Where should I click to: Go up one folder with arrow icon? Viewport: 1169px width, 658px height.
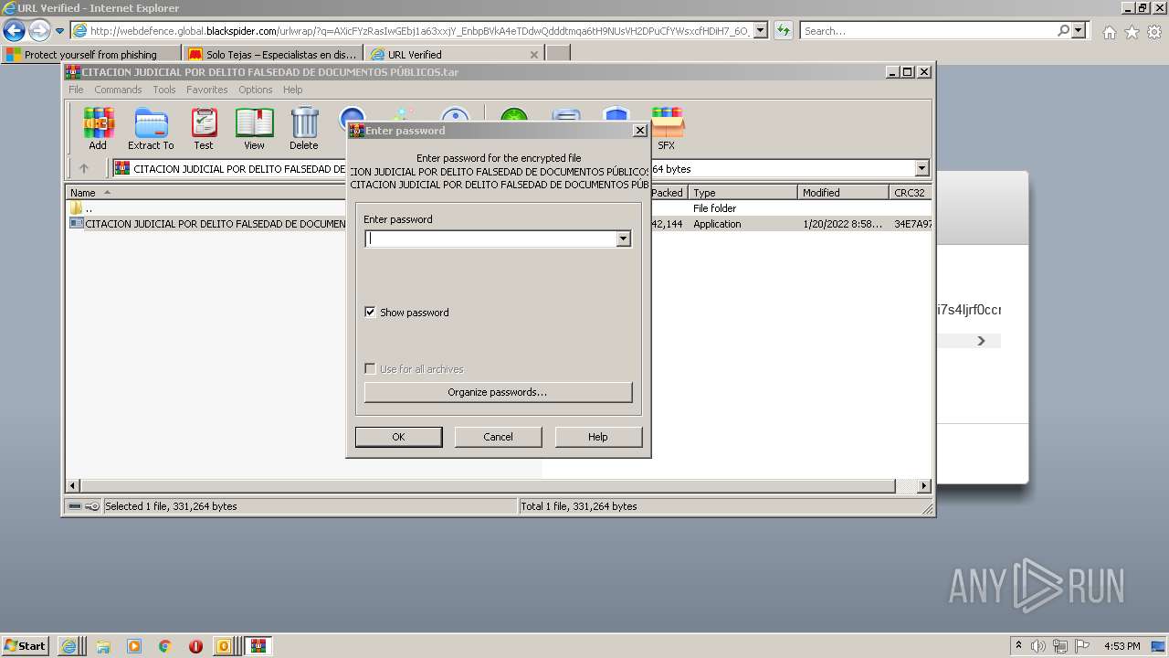coord(84,168)
